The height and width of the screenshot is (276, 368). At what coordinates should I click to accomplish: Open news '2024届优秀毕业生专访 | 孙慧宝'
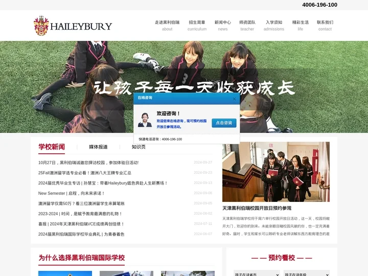(103, 183)
